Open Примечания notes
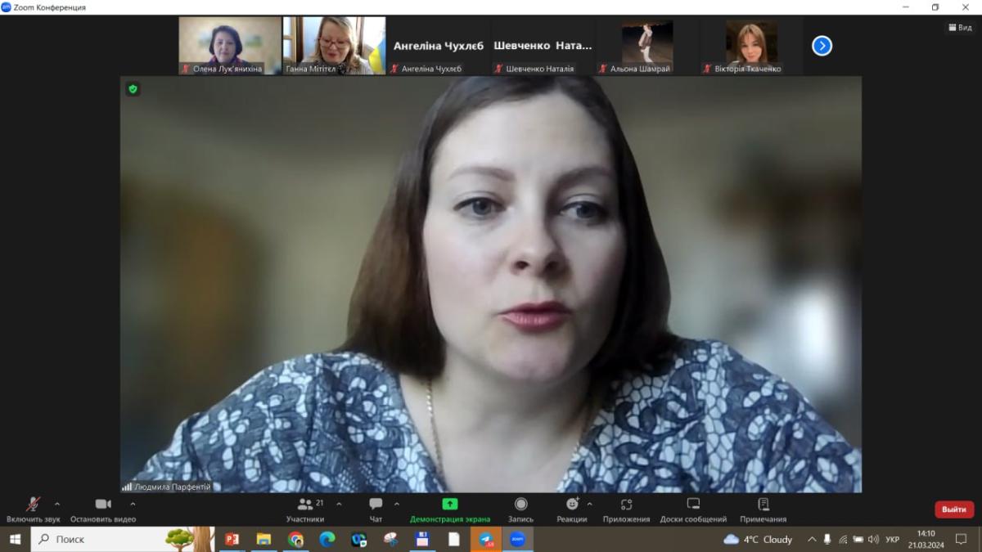 click(763, 509)
